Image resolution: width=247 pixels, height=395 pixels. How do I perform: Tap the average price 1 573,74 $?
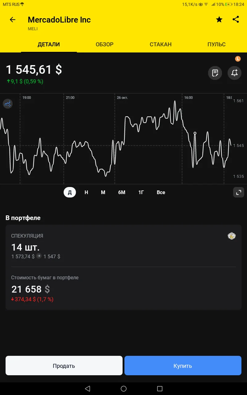coord(23,256)
